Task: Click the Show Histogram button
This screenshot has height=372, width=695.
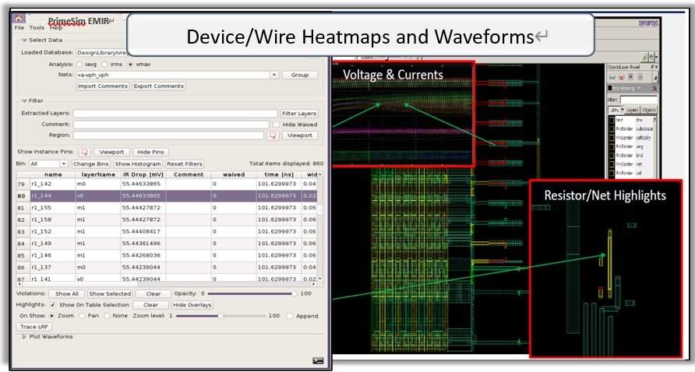Action: click(139, 164)
